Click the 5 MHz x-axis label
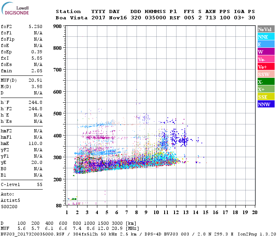 point(107,213)
